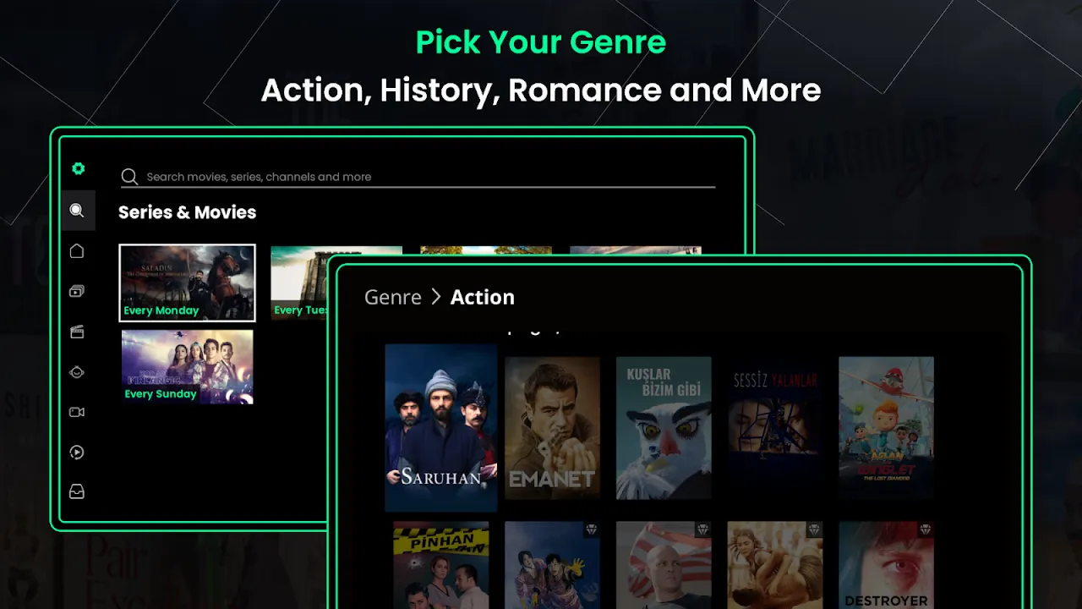
Task: Open movies with the clapperboard icon
Action: click(77, 332)
